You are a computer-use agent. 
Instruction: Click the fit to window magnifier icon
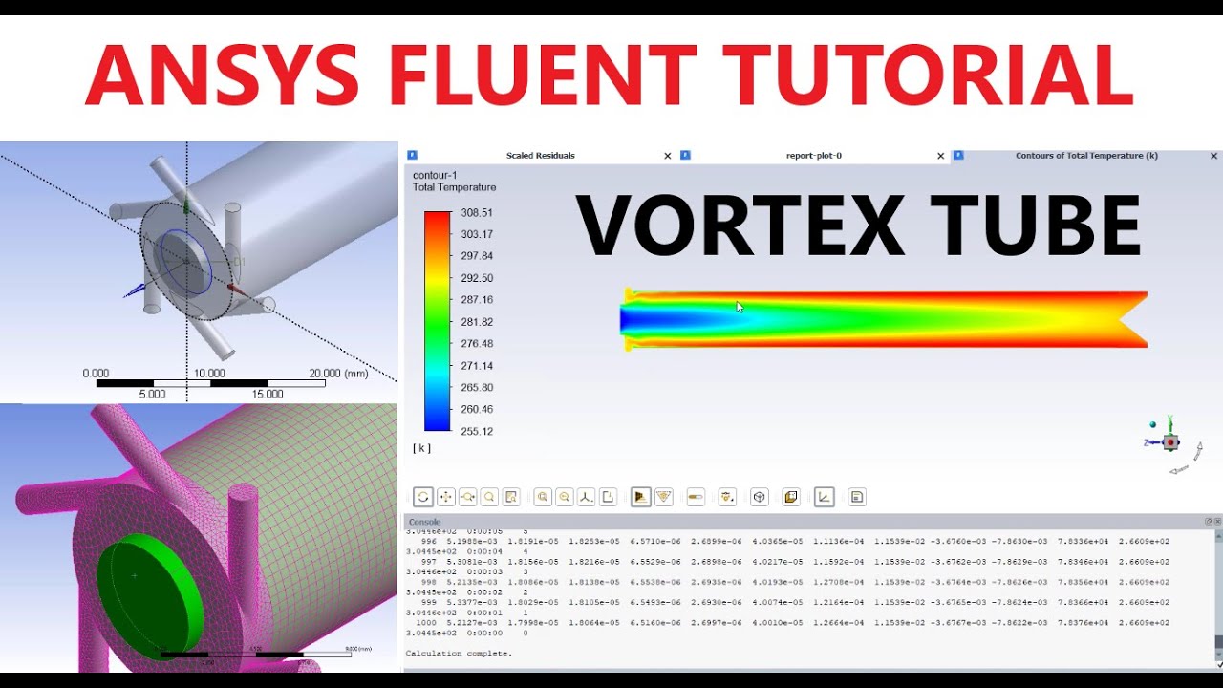coord(543,497)
